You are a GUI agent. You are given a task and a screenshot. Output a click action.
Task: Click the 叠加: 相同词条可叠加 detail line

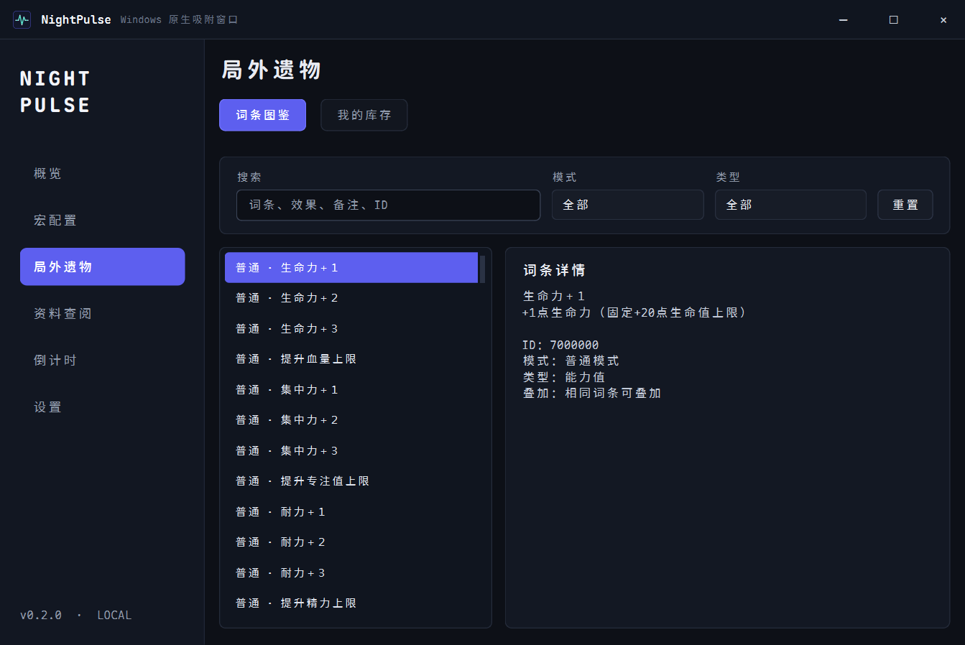tap(591, 393)
